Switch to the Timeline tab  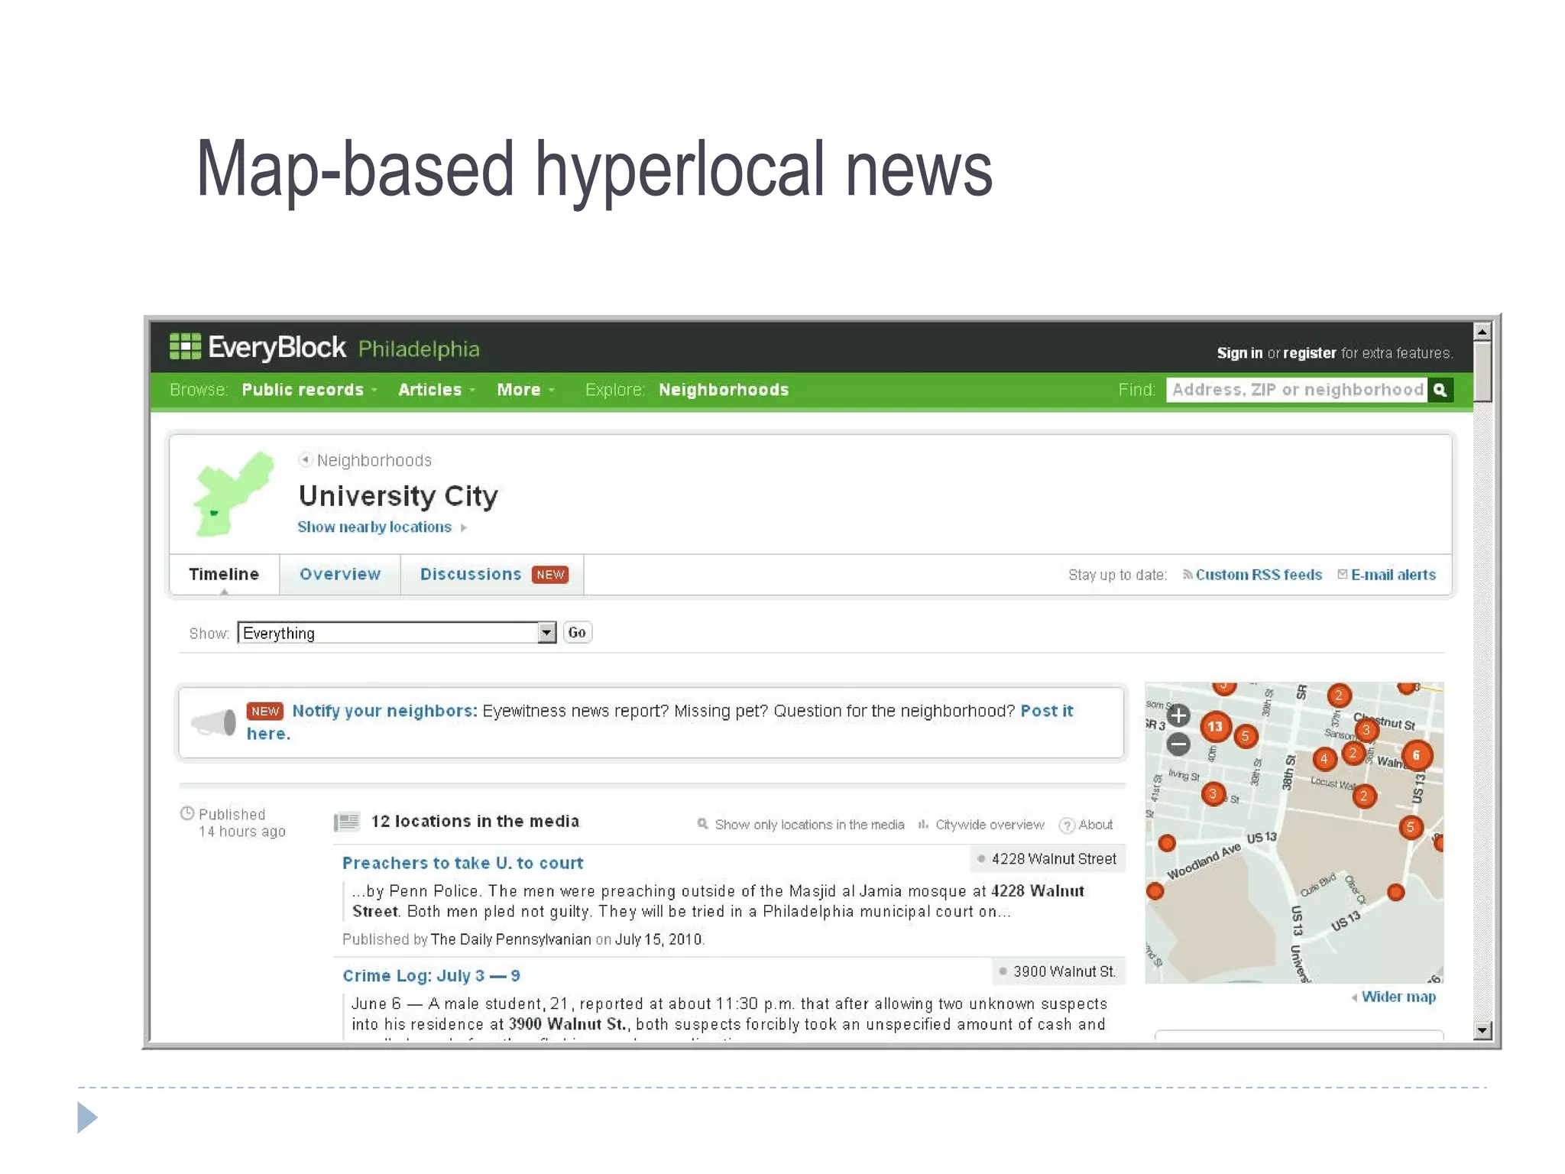(x=224, y=574)
